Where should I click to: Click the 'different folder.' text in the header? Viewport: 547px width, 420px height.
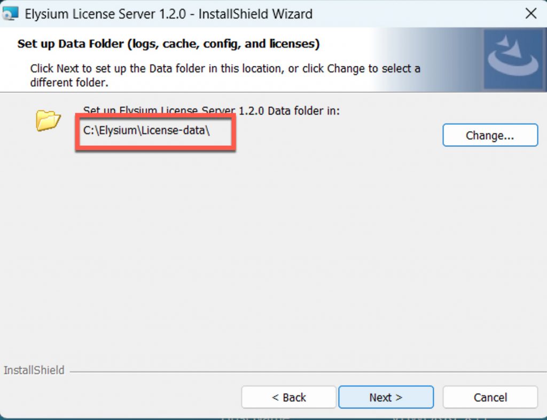69,83
